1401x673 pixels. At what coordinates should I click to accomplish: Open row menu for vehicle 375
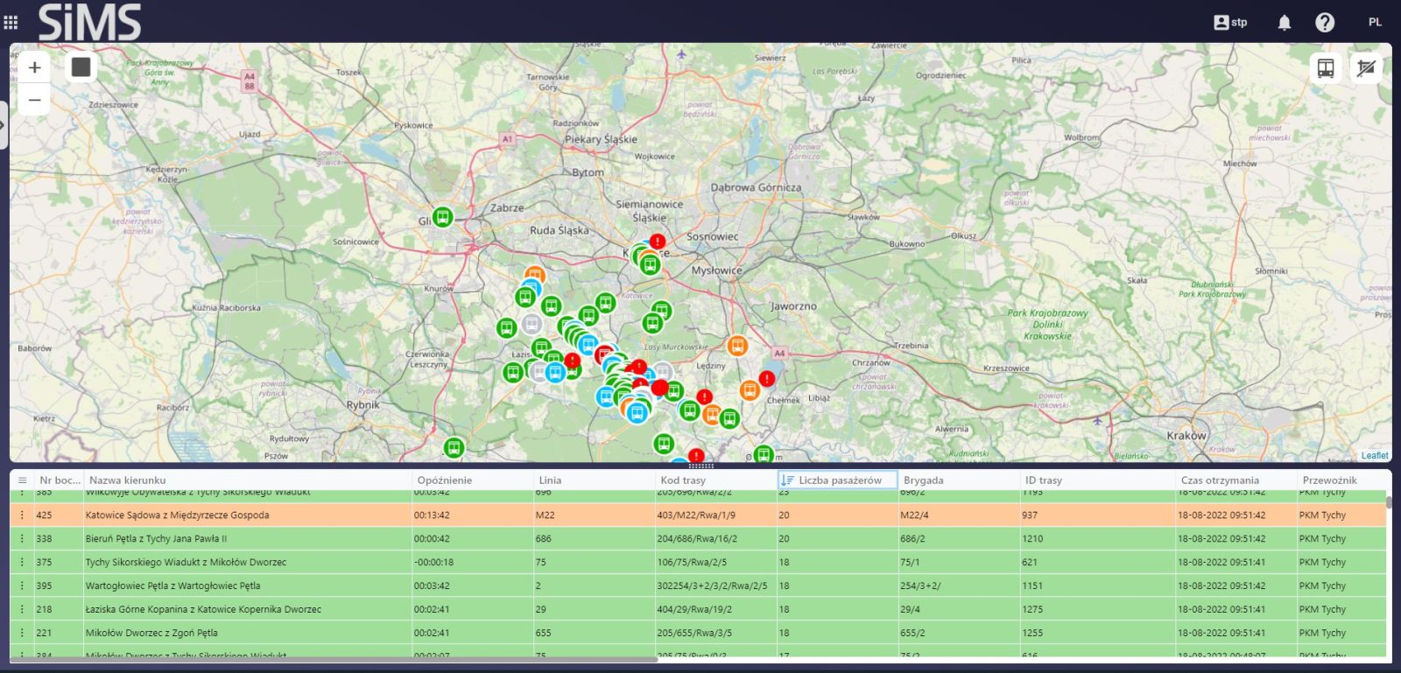(x=22, y=562)
